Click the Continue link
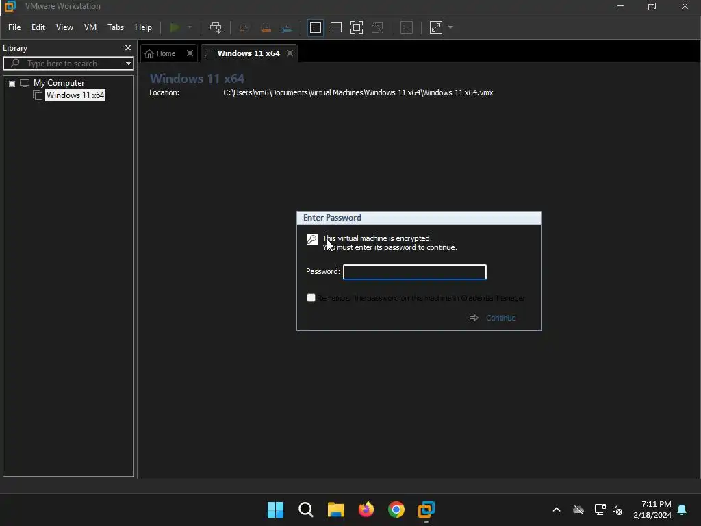 [x=500, y=318]
